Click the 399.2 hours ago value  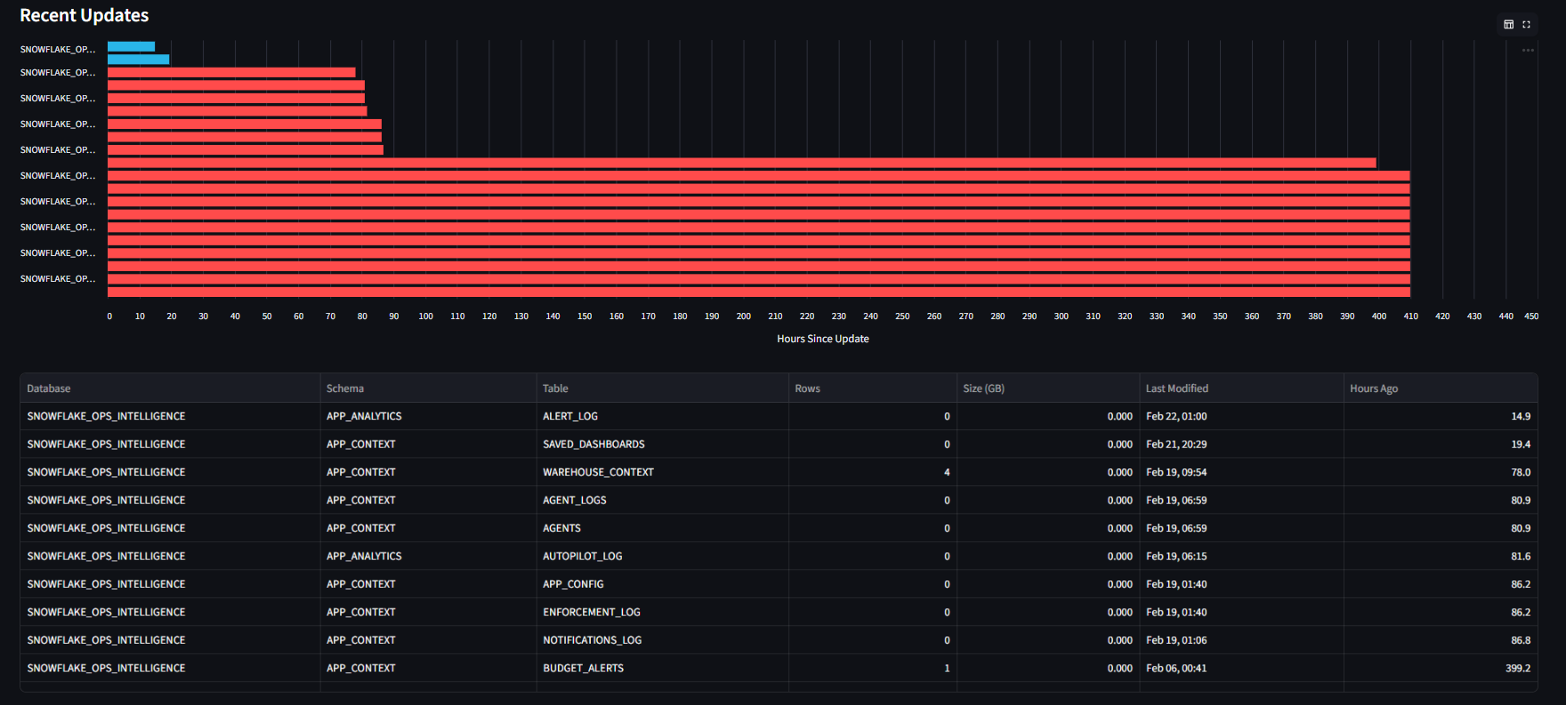tap(1441, 669)
